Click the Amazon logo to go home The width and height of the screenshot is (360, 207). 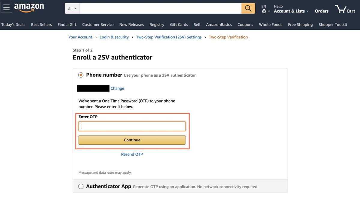29,7
